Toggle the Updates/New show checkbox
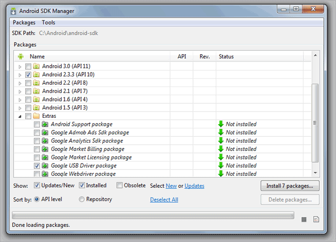 tap(37, 185)
